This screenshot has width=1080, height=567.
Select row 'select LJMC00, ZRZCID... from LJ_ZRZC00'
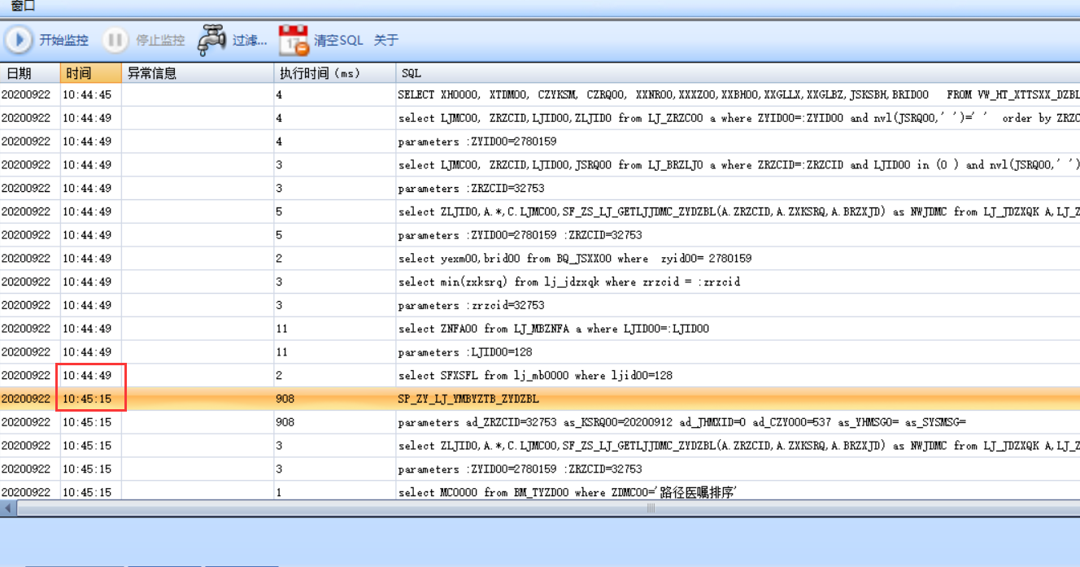tap(540, 119)
